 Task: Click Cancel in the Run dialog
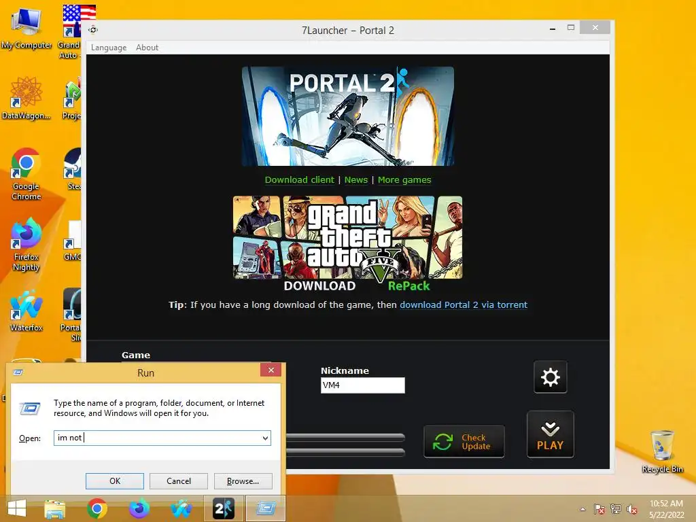(179, 481)
